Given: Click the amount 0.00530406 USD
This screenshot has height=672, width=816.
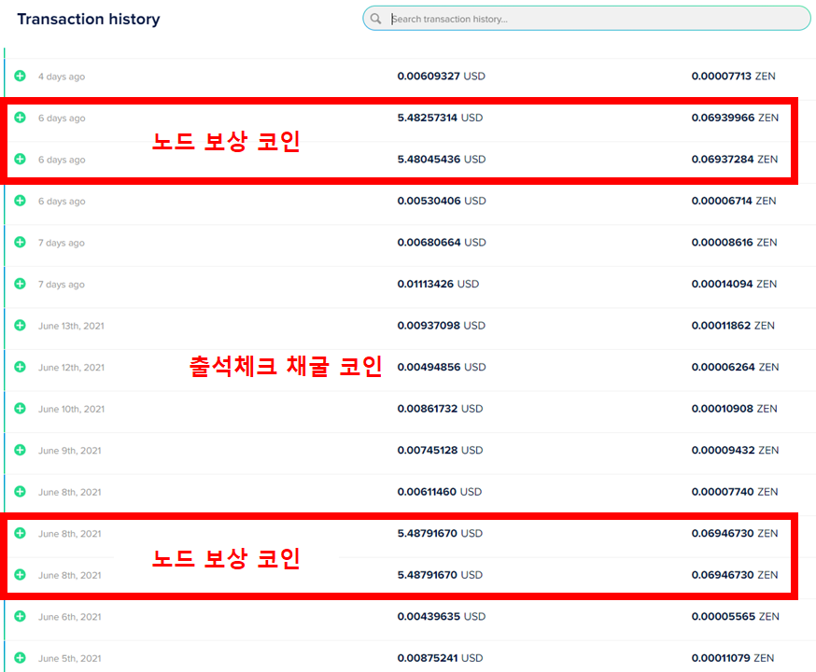Looking at the screenshot, I should pyautogui.click(x=442, y=201).
